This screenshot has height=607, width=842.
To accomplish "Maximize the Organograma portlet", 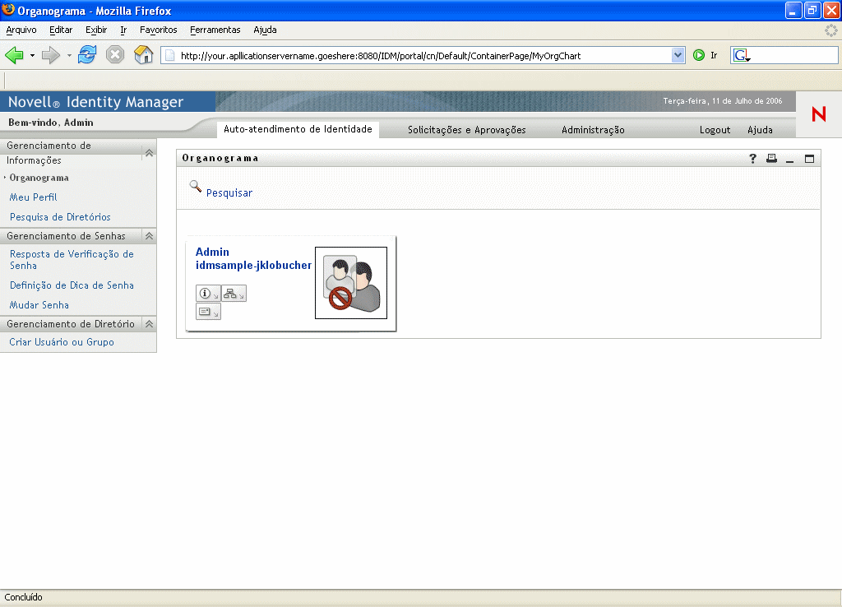I will coord(809,159).
